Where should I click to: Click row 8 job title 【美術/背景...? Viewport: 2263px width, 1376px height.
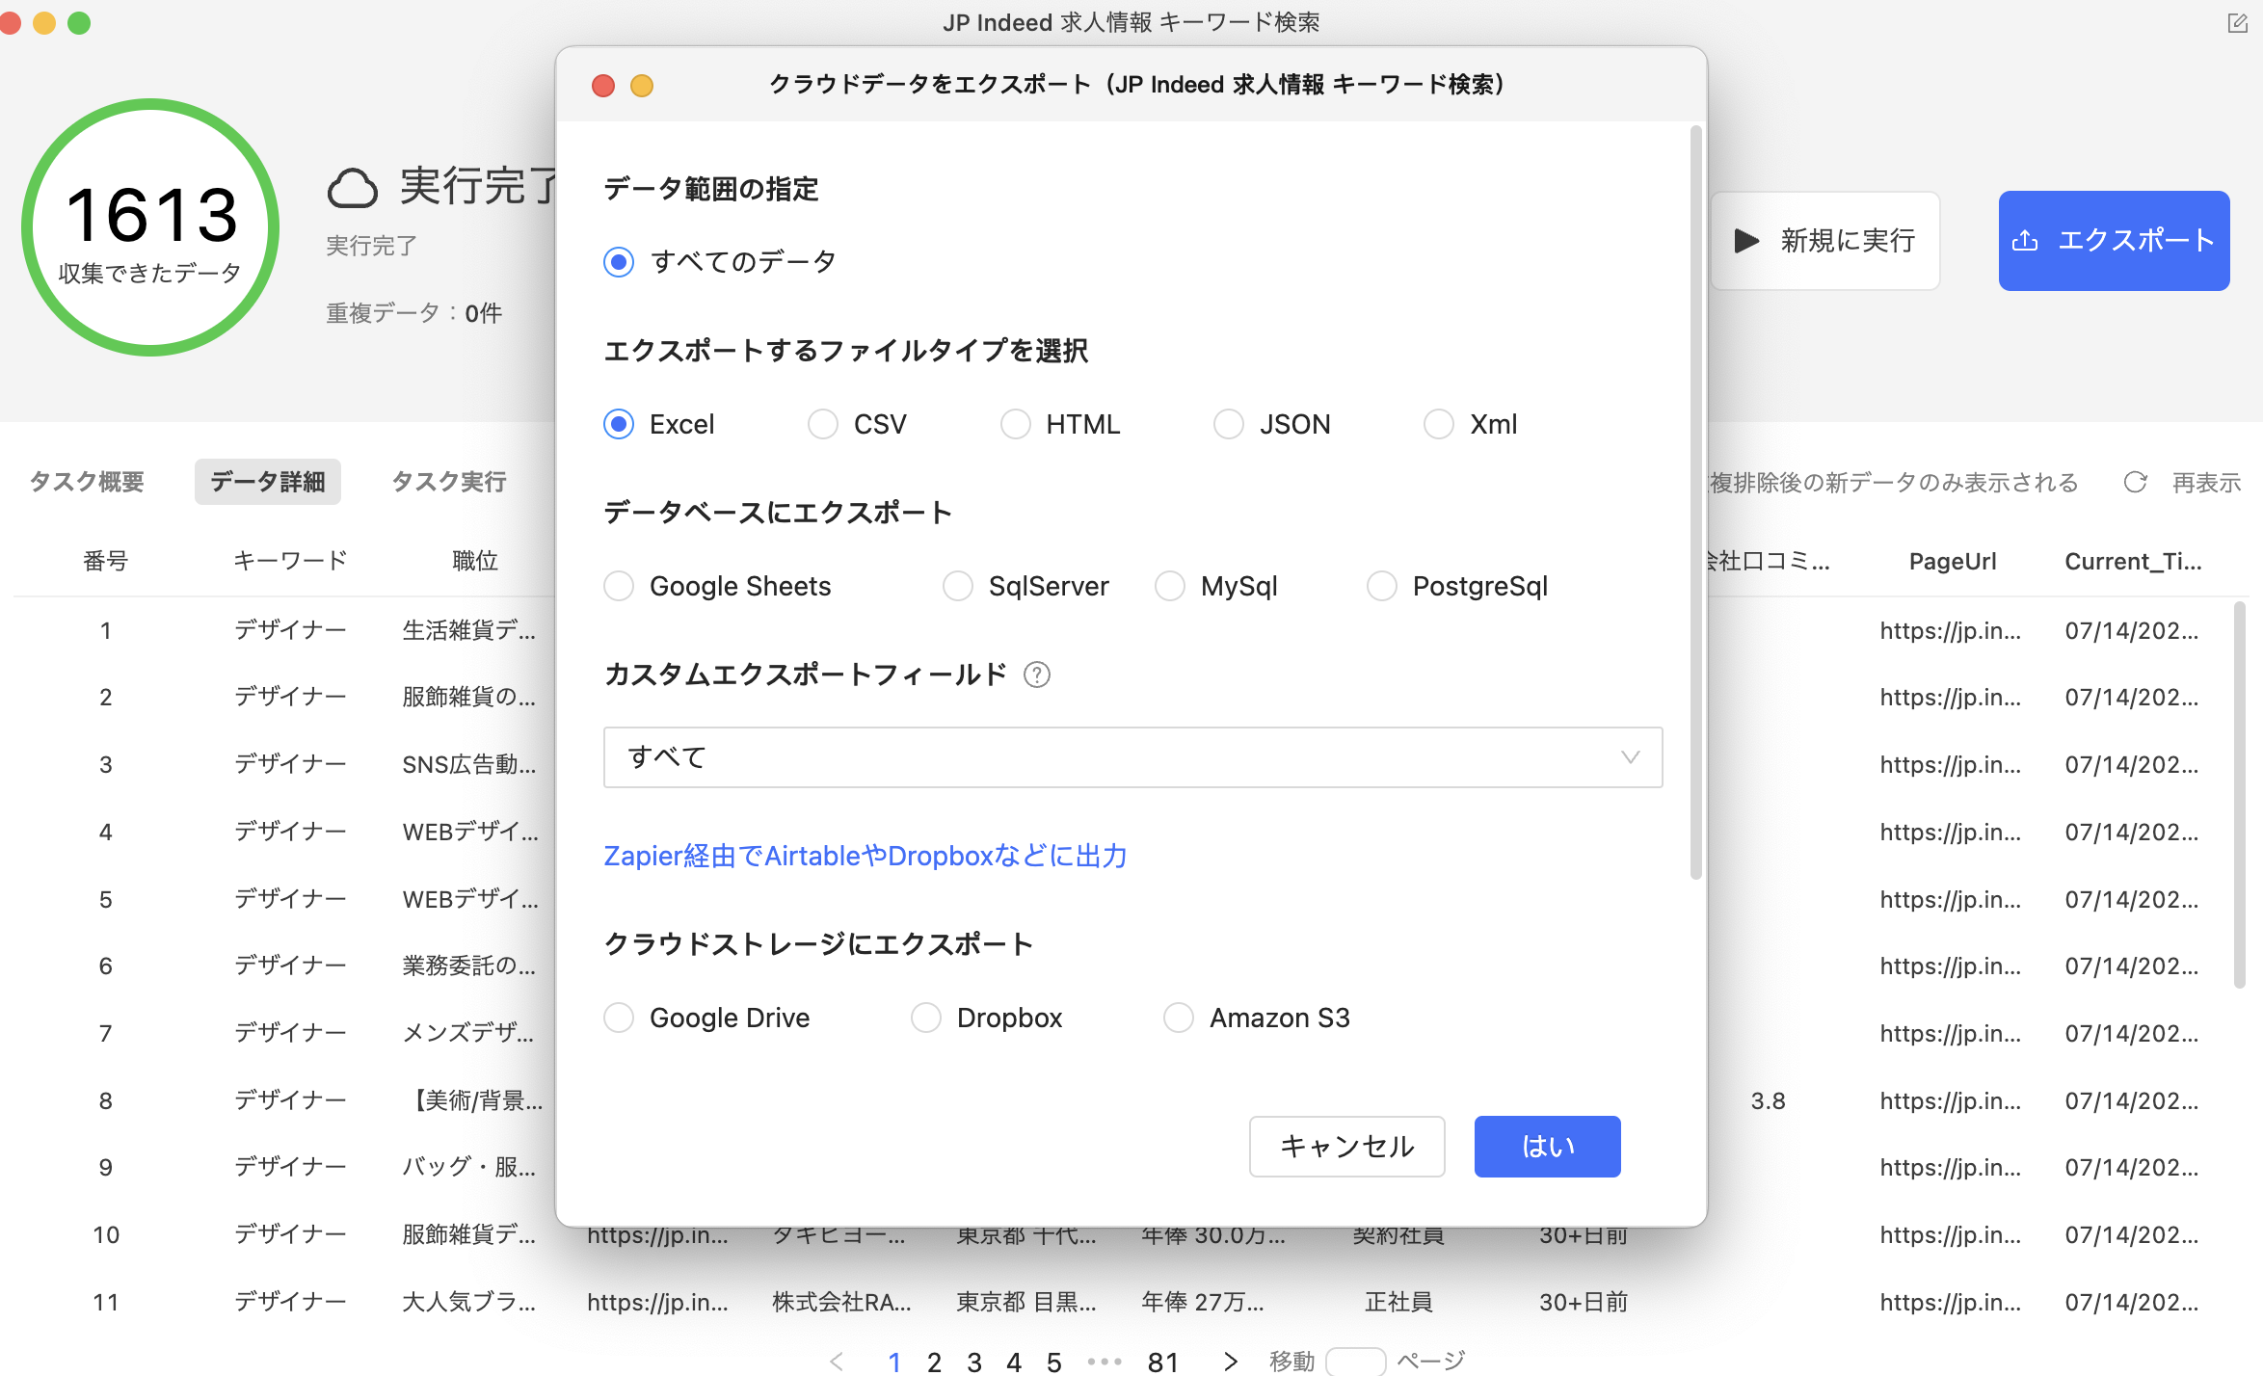click(x=475, y=1100)
